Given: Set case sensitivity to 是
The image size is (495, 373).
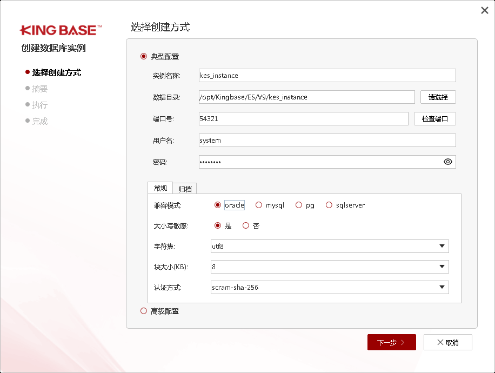Looking at the screenshot, I should (x=218, y=225).
